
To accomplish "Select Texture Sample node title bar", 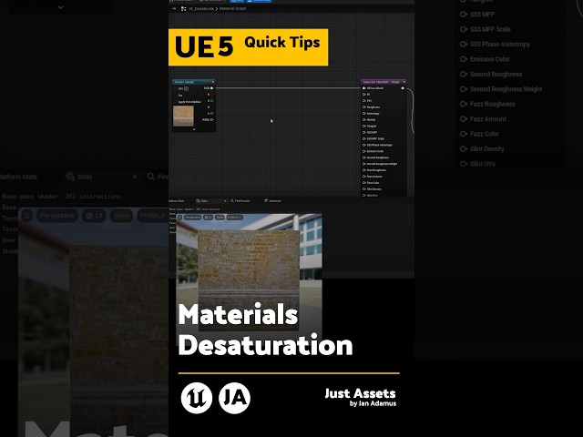I will pos(193,82).
